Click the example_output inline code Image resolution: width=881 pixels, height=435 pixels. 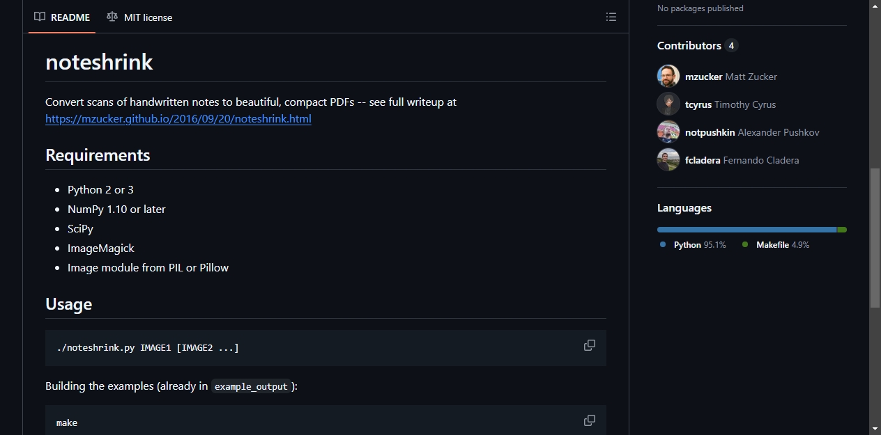pos(251,386)
